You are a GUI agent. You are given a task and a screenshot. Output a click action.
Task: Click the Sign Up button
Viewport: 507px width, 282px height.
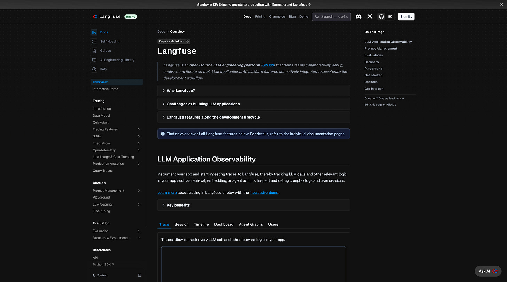(x=406, y=16)
